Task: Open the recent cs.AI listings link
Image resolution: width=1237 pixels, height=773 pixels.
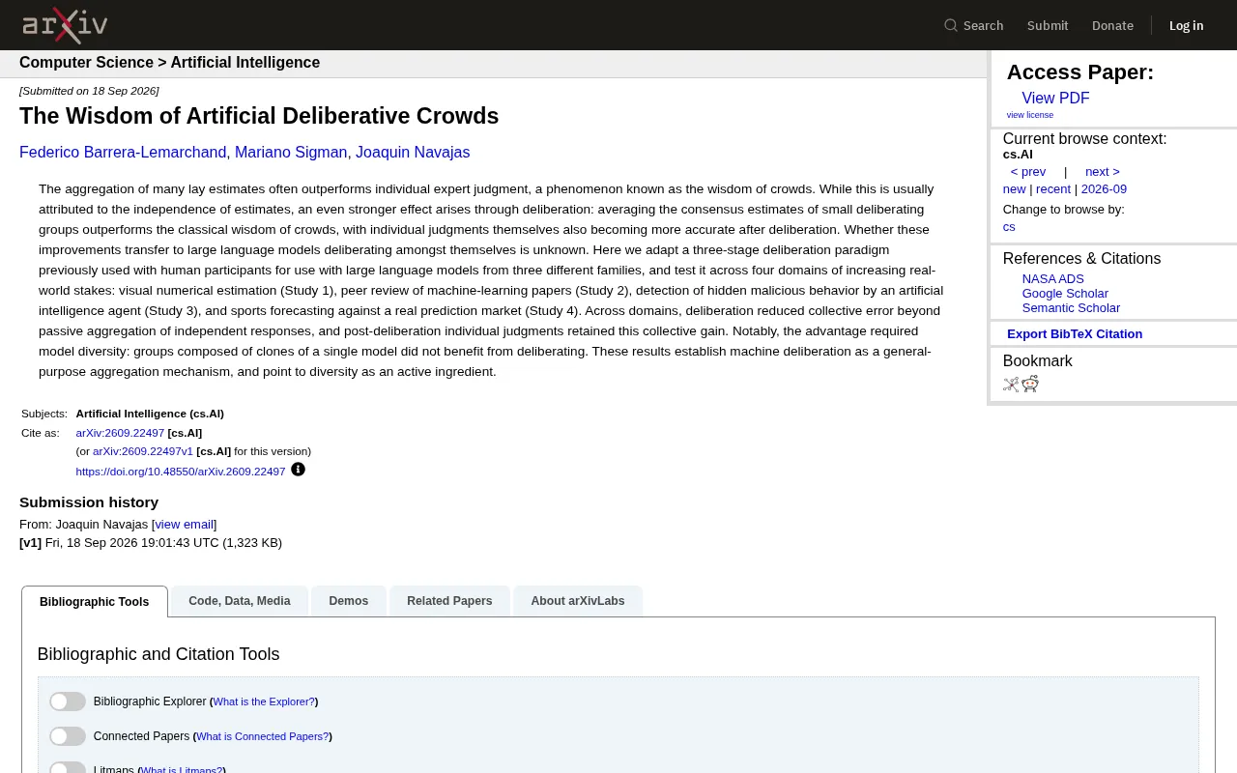Action: click(x=1053, y=189)
